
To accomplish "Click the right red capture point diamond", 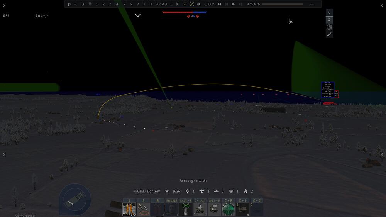I will tap(197, 16).
